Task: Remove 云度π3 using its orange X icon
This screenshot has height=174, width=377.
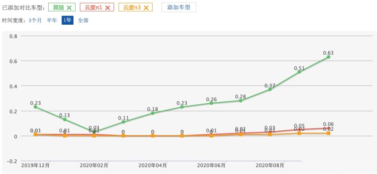Action: pyautogui.click(x=146, y=8)
